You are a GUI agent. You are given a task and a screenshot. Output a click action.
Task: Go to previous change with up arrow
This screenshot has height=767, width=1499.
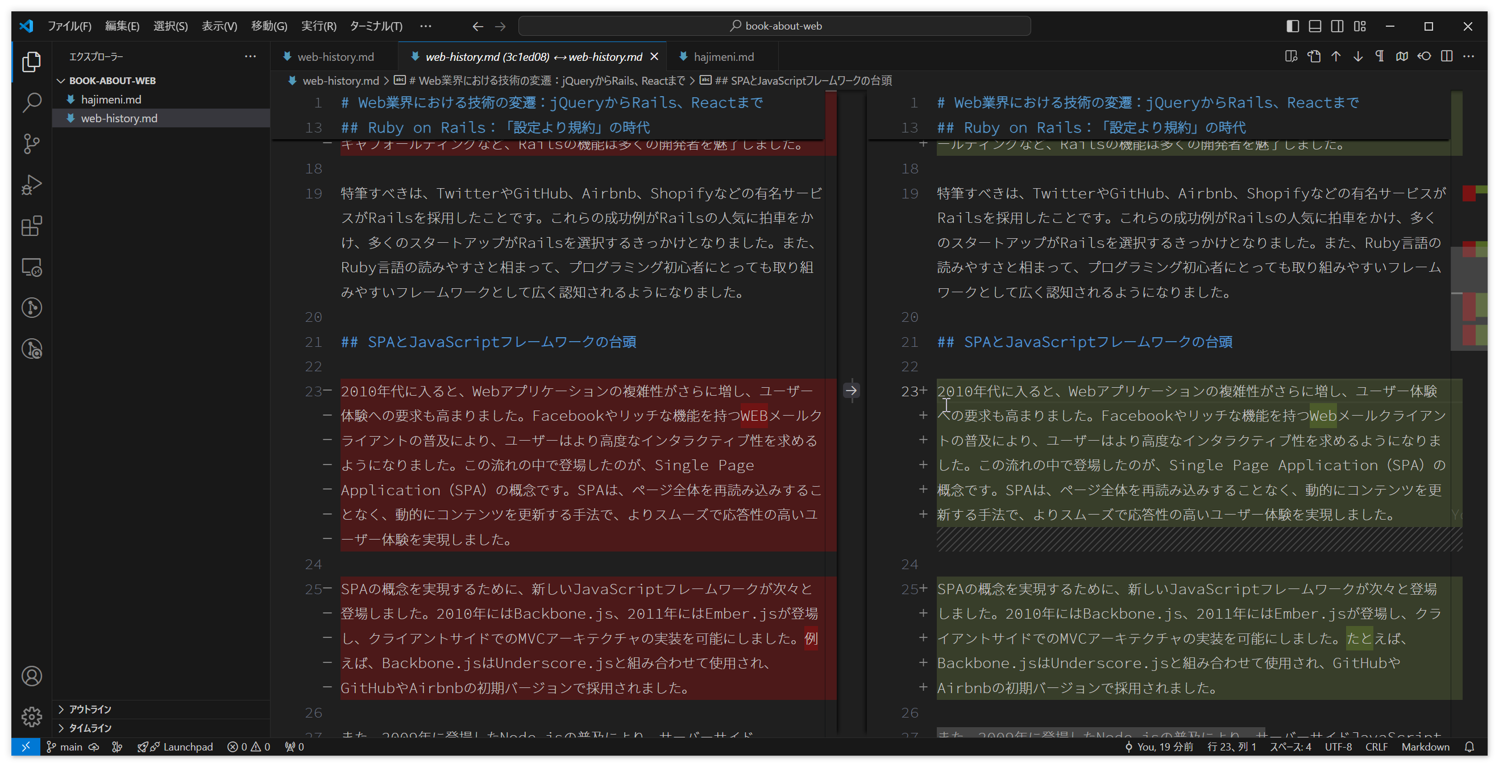1336,56
